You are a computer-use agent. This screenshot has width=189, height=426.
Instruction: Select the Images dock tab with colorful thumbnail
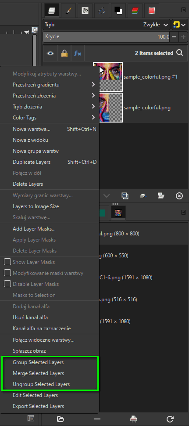(x=118, y=213)
